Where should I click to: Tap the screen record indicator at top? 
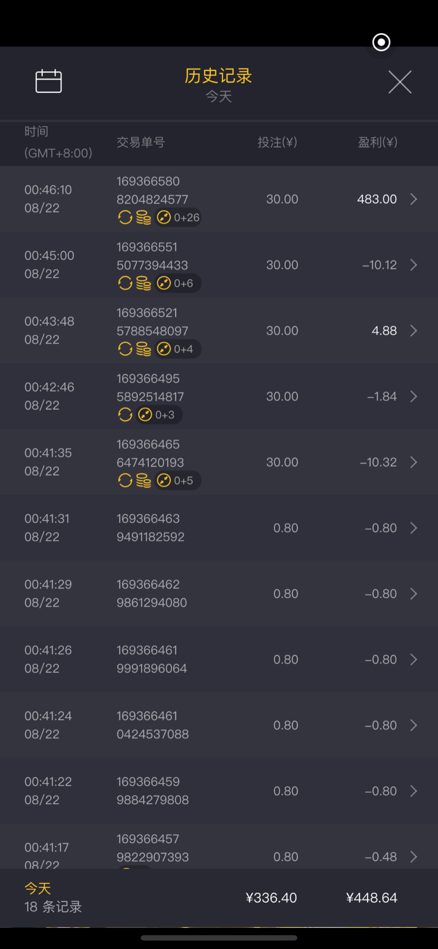click(x=381, y=42)
